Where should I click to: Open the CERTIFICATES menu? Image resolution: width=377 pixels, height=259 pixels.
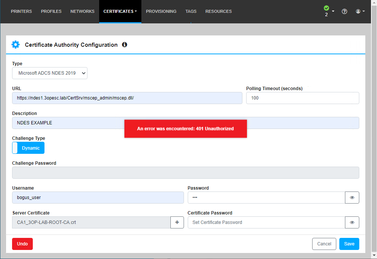tap(120, 11)
